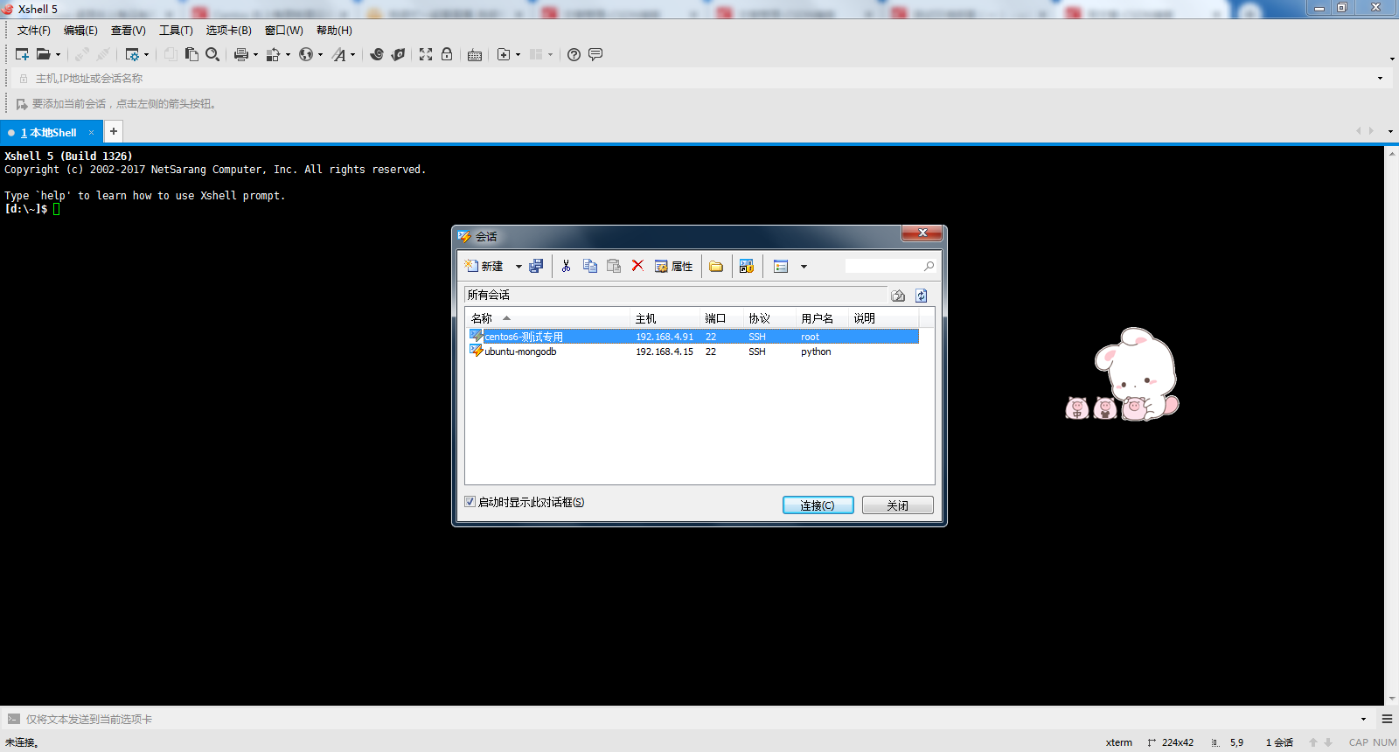Click the file transfer icon in main toolbar
The height and width of the screenshot is (752, 1399).
click(273, 54)
